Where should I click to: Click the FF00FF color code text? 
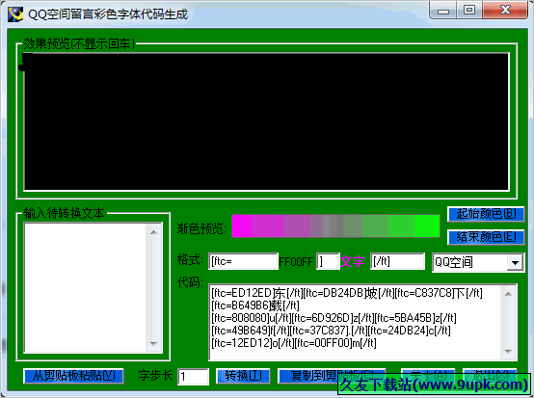point(296,262)
